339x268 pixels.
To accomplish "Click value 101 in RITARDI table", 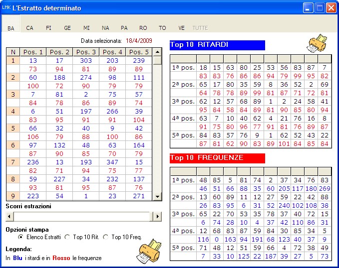I will (x=284, y=143).
